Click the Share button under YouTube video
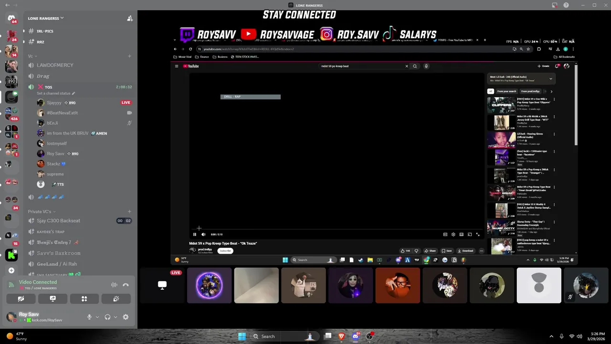The image size is (611, 344). tap(430, 251)
